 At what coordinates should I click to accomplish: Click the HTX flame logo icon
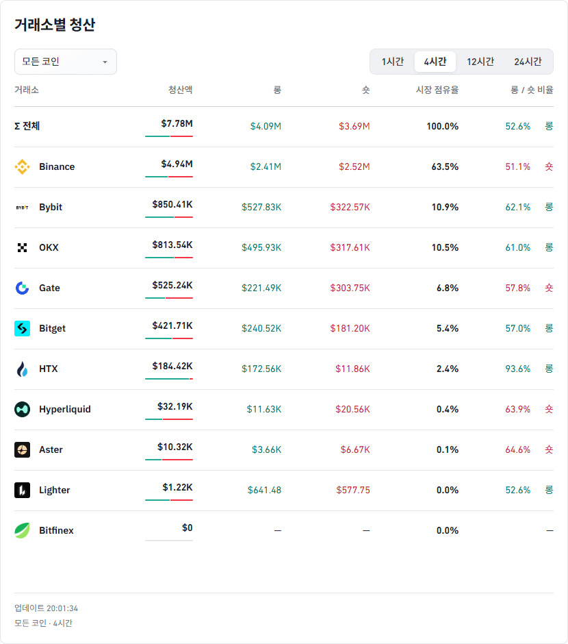(x=22, y=369)
